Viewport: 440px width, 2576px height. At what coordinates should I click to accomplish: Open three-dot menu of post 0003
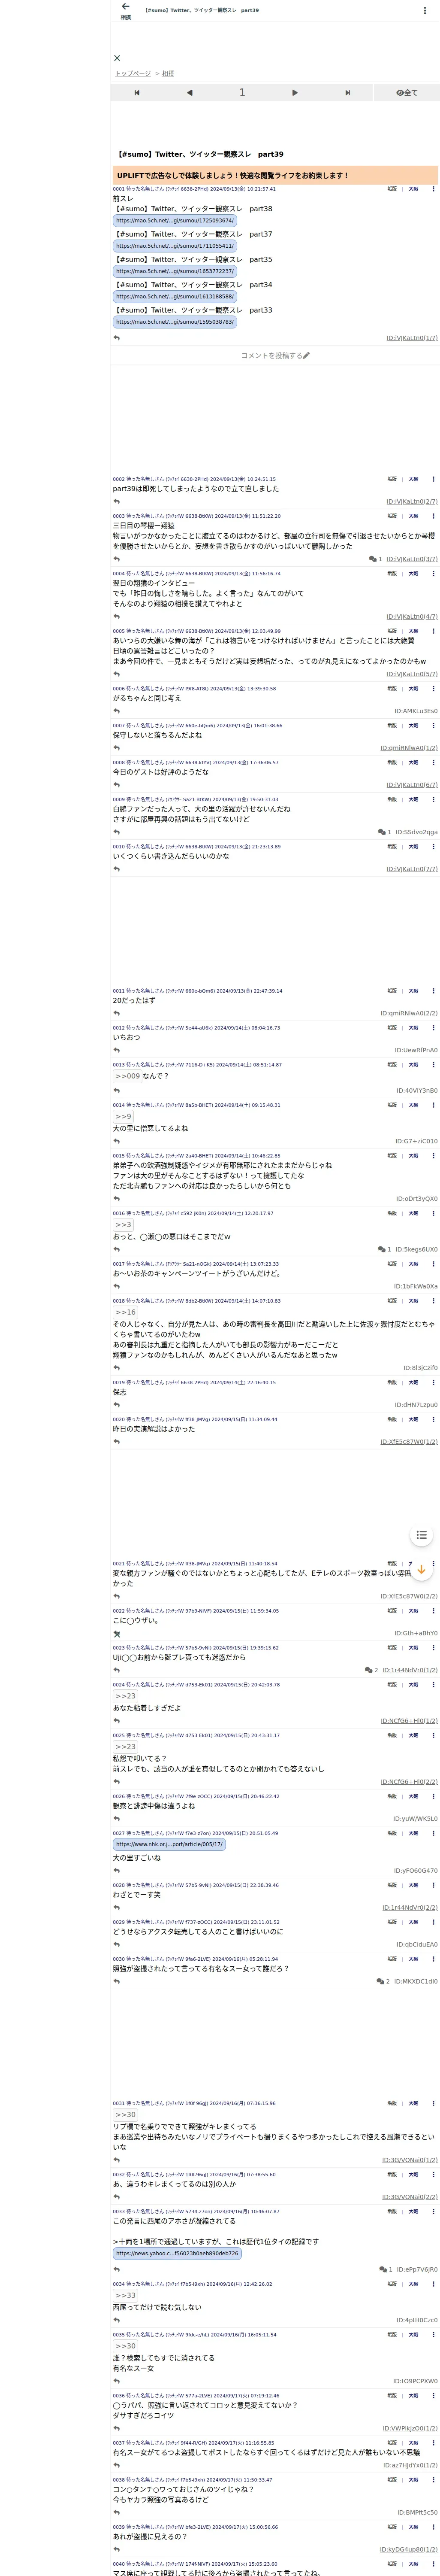pos(433,516)
